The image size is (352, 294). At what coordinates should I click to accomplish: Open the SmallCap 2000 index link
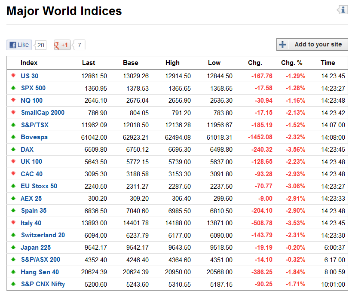[x=43, y=113]
